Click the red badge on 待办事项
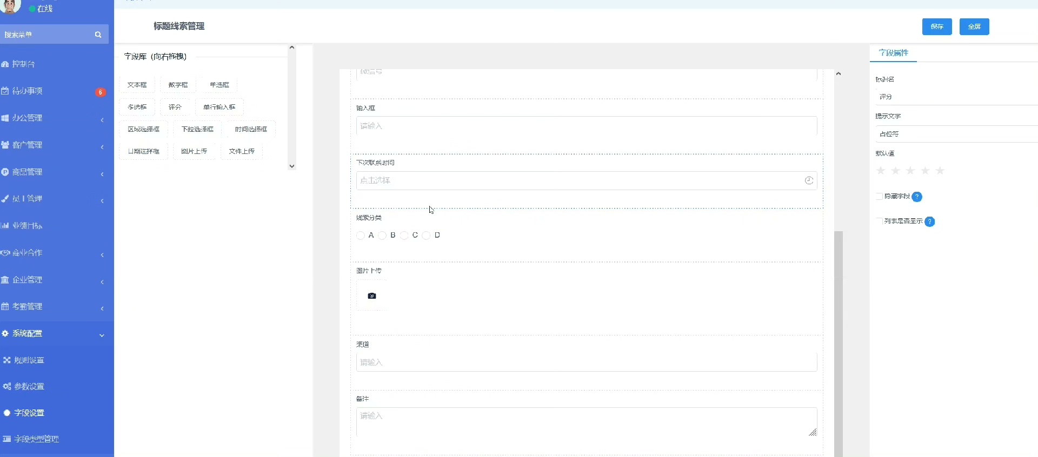The image size is (1038, 457). point(101,92)
